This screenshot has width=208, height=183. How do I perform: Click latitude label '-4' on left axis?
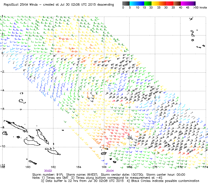click(x=2, y=90)
